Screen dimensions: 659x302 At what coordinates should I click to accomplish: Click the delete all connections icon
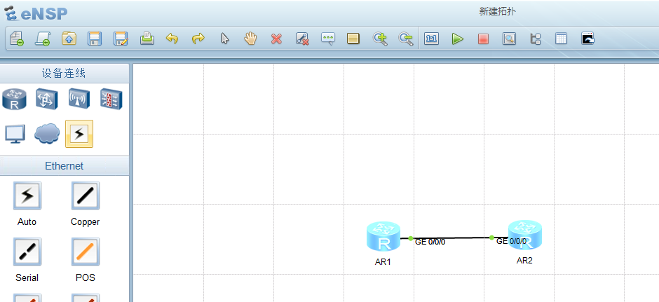click(302, 39)
